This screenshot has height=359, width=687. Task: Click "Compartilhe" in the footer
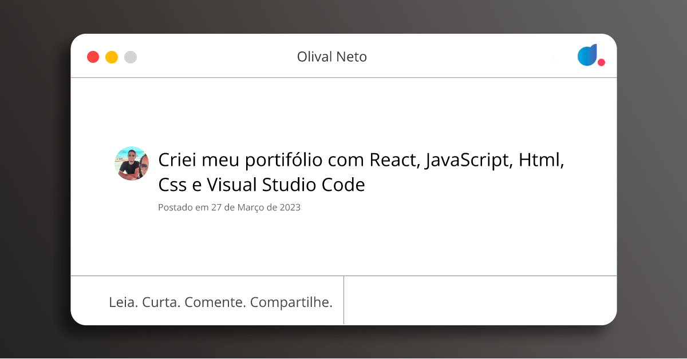(291, 302)
